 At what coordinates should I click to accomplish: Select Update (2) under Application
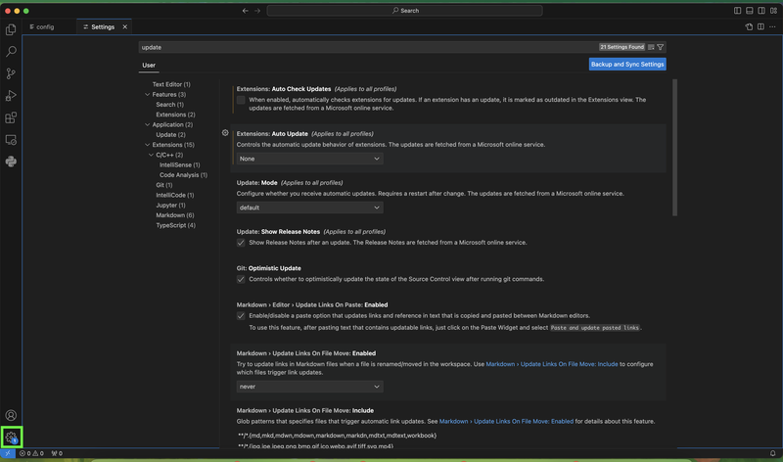click(170, 135)
